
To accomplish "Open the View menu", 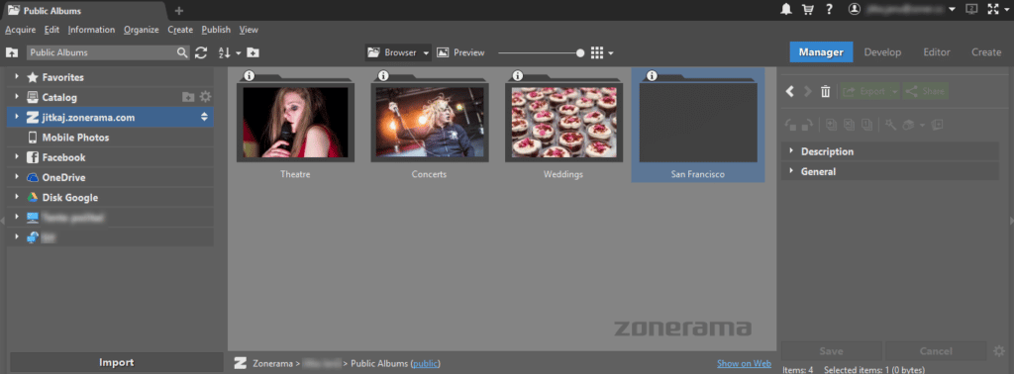I will click(249, 30).
